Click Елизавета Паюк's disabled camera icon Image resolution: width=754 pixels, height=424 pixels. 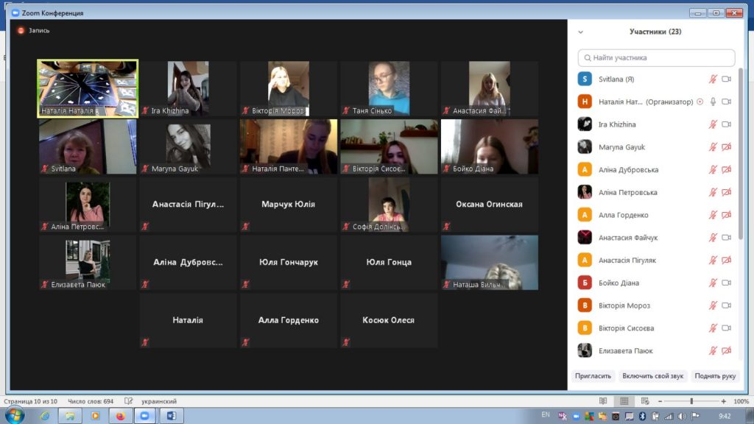point(727,350)
